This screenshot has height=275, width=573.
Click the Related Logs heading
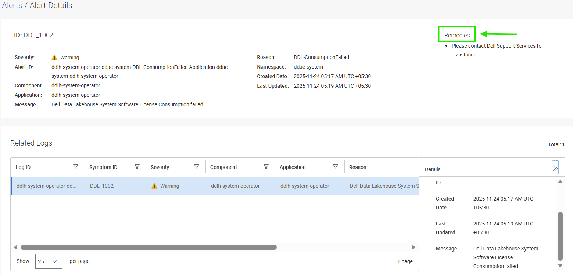pos(31,143)
